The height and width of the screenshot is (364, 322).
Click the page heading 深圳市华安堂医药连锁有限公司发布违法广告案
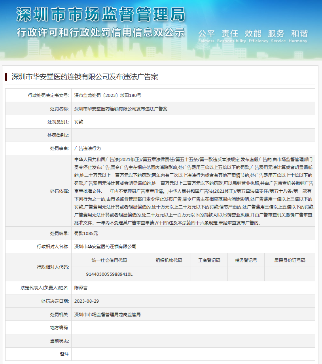[85, 77]
